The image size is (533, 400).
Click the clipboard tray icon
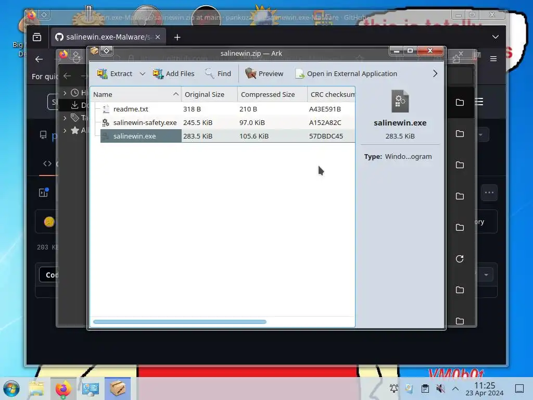pyautogui.click(x=425, y=389)
